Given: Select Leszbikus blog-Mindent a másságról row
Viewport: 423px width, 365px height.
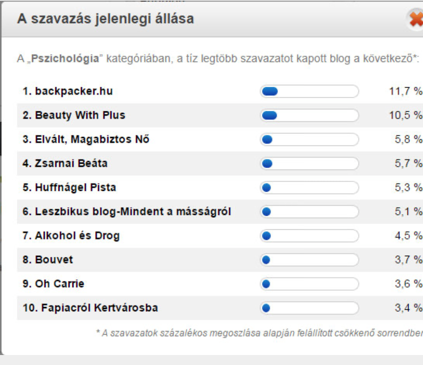Looking at the screenshot, I should (126, 212).
